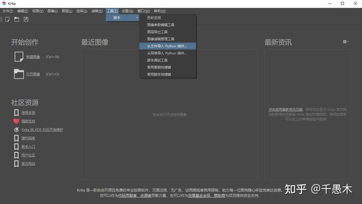The height and width of the screenshot is (204, 362).
Task: Expand the 脚本 submenu entry
Action: (x=122, y=18)
